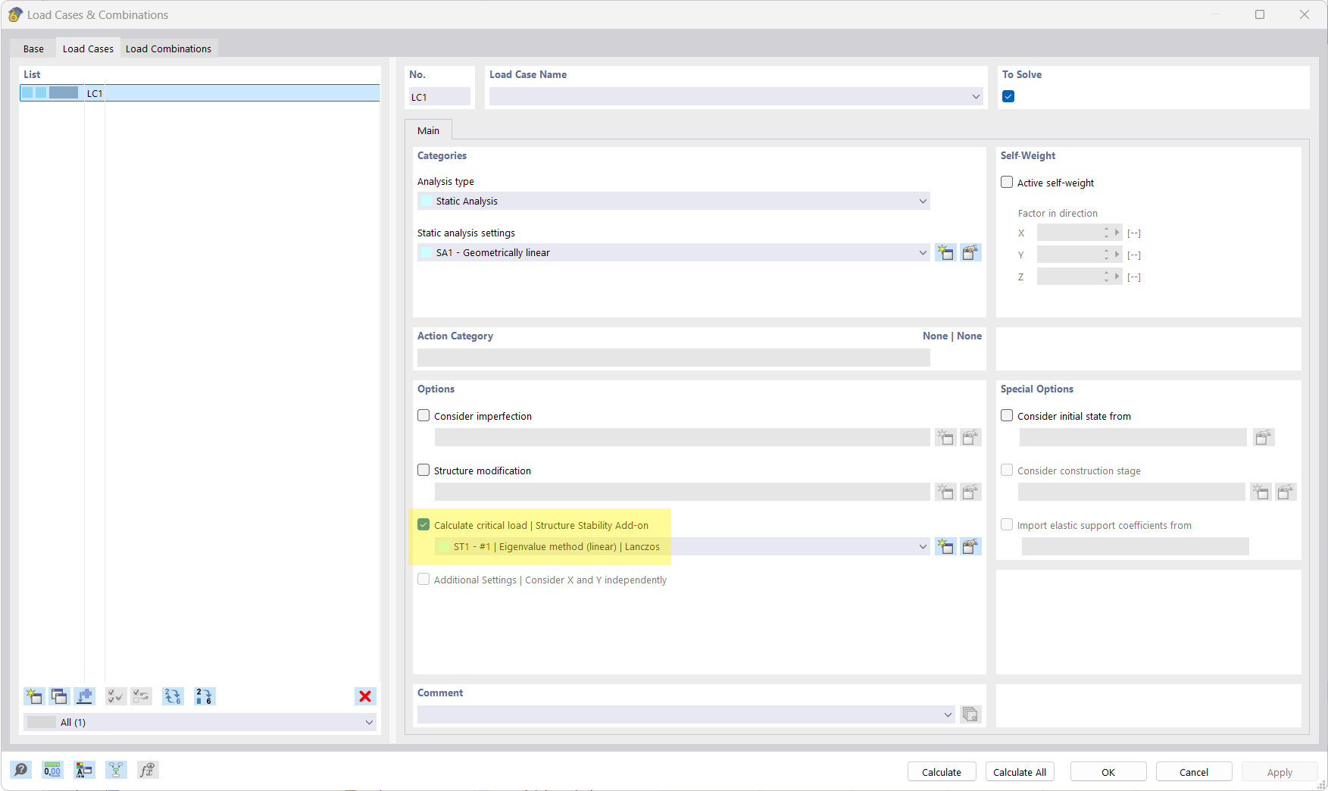Uncheck Calculate critical load Structure Stability Add-on
The height and width of the screenshot is (791, 1328).
[423, 524]
